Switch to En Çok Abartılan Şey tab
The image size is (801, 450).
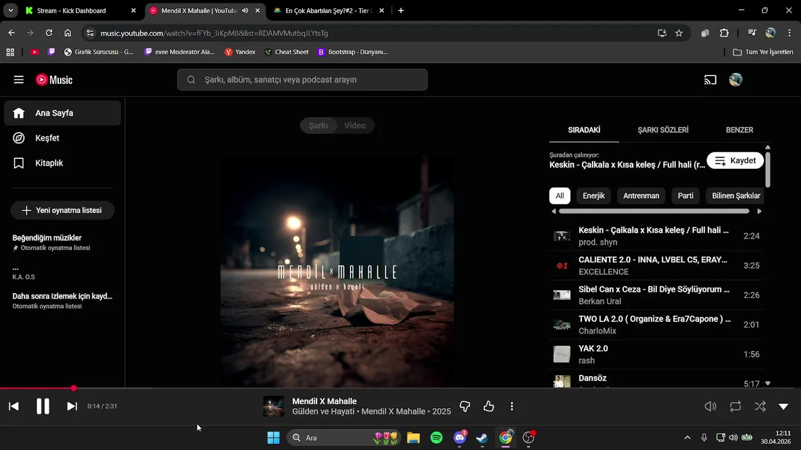(x=330, y=11)
